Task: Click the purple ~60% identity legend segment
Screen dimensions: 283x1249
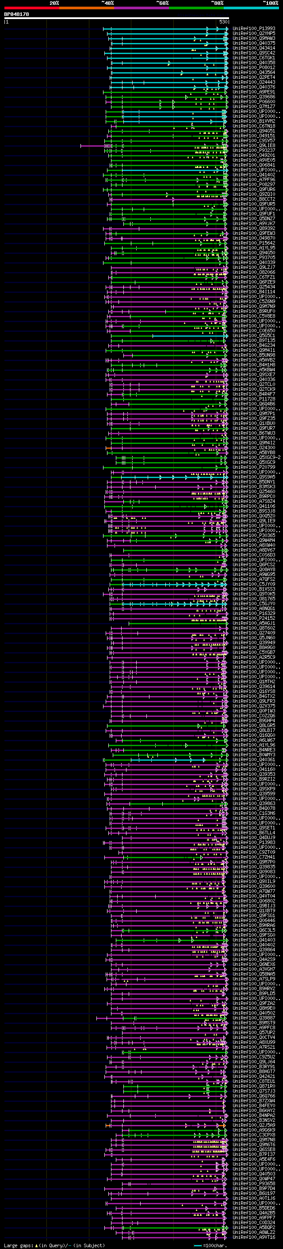Action: [x=141, y=8]
